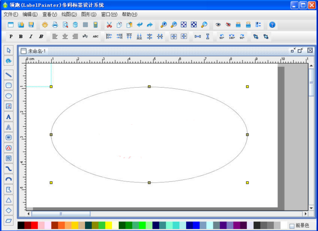
Task: Open the 编辑(E) menu
Action: (30, 15)
